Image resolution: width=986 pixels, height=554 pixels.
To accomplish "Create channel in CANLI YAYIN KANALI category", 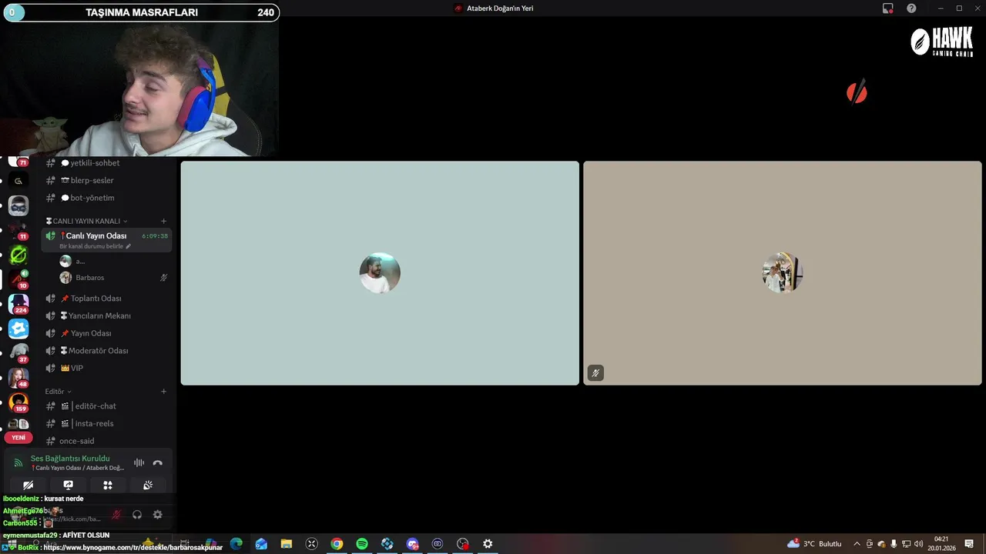I will coord(163,221).
